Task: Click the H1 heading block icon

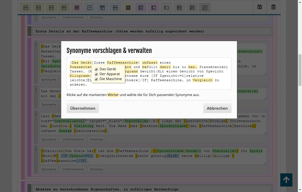Action: (26, 8)
